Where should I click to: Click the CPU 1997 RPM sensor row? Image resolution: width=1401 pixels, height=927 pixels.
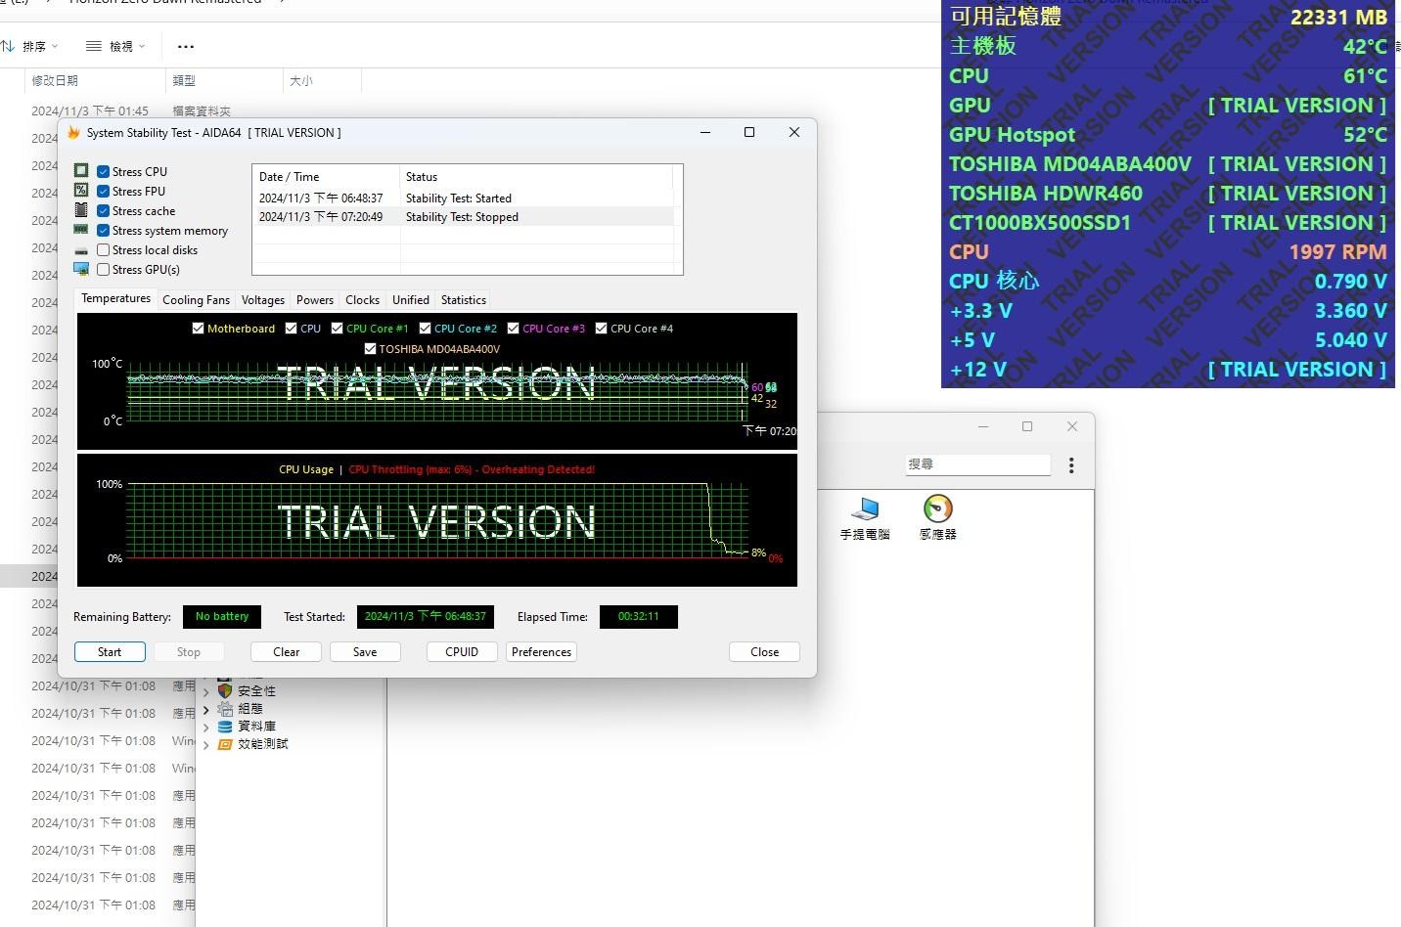[1168, 251]
